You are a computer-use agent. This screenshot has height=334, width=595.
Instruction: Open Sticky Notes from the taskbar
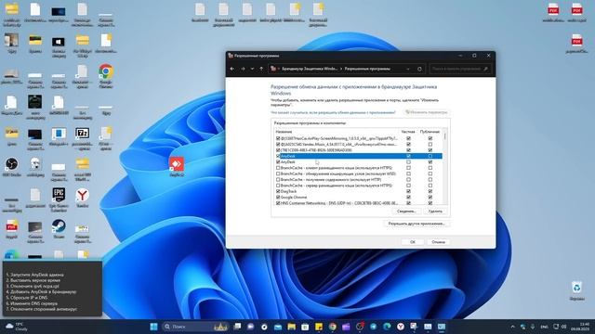pos(319,327)
